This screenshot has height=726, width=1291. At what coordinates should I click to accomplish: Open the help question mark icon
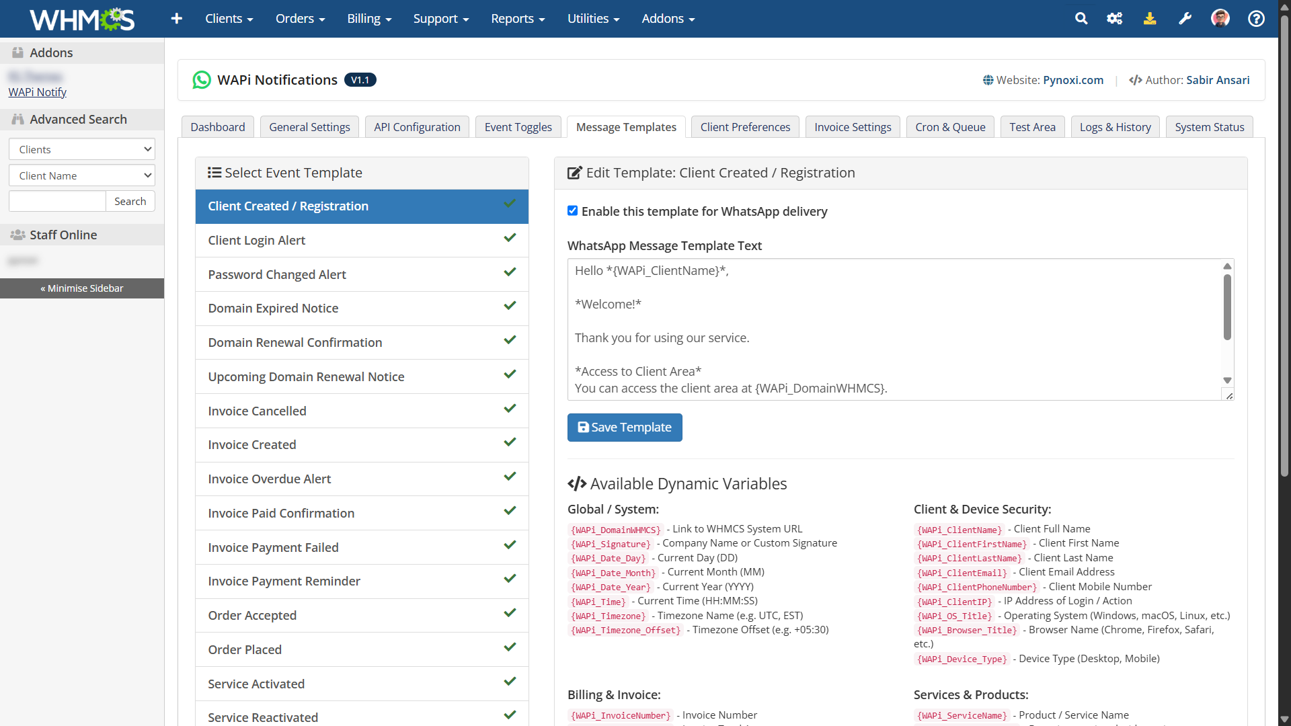pyautogui.click(x=1256, y=19)
